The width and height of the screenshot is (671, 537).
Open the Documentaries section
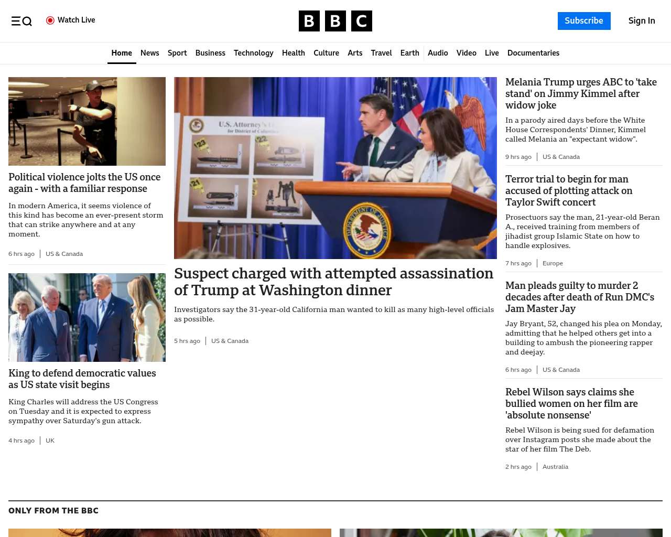pos(533,53)
